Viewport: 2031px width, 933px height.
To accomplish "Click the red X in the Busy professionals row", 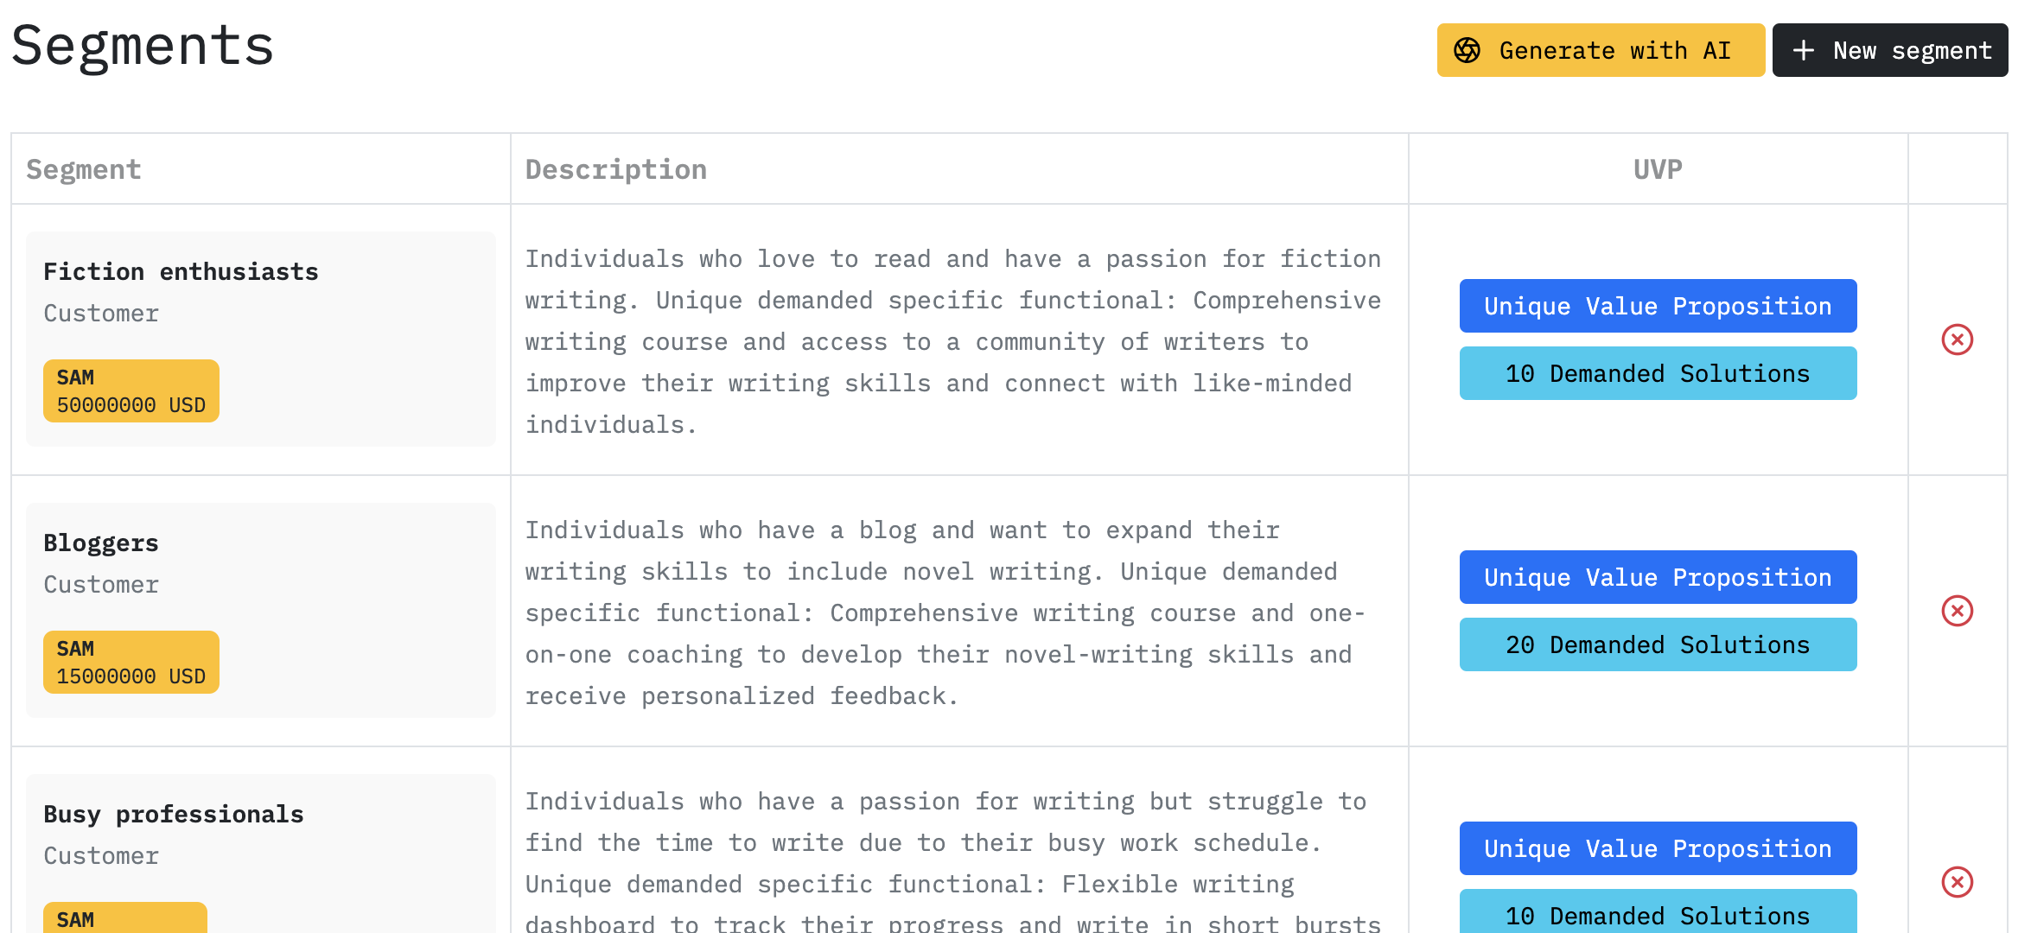I will point(1958,883).
